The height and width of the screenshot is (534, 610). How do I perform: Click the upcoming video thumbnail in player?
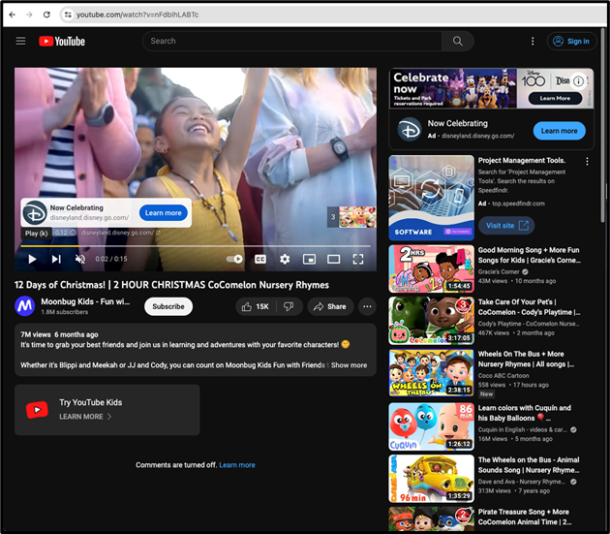point(357,217)
